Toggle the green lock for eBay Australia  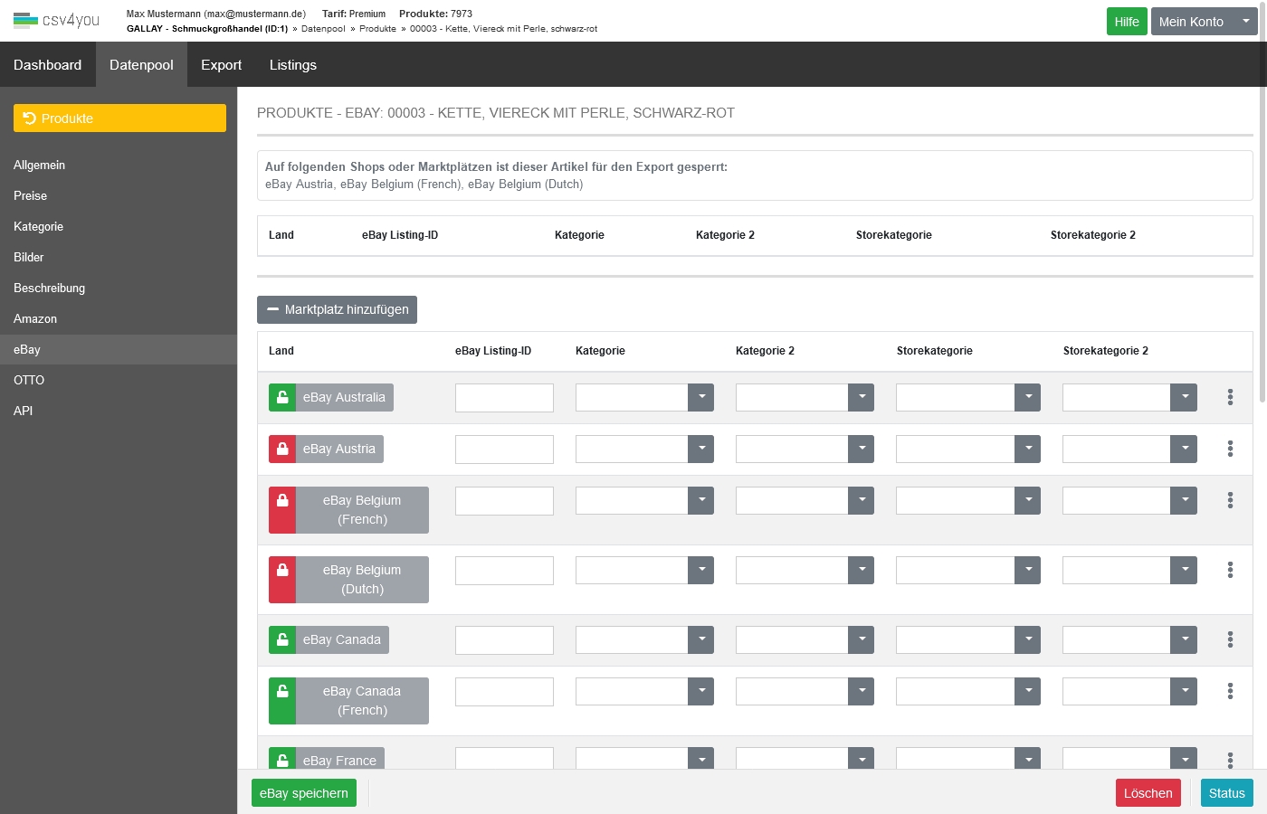[282, 398]
